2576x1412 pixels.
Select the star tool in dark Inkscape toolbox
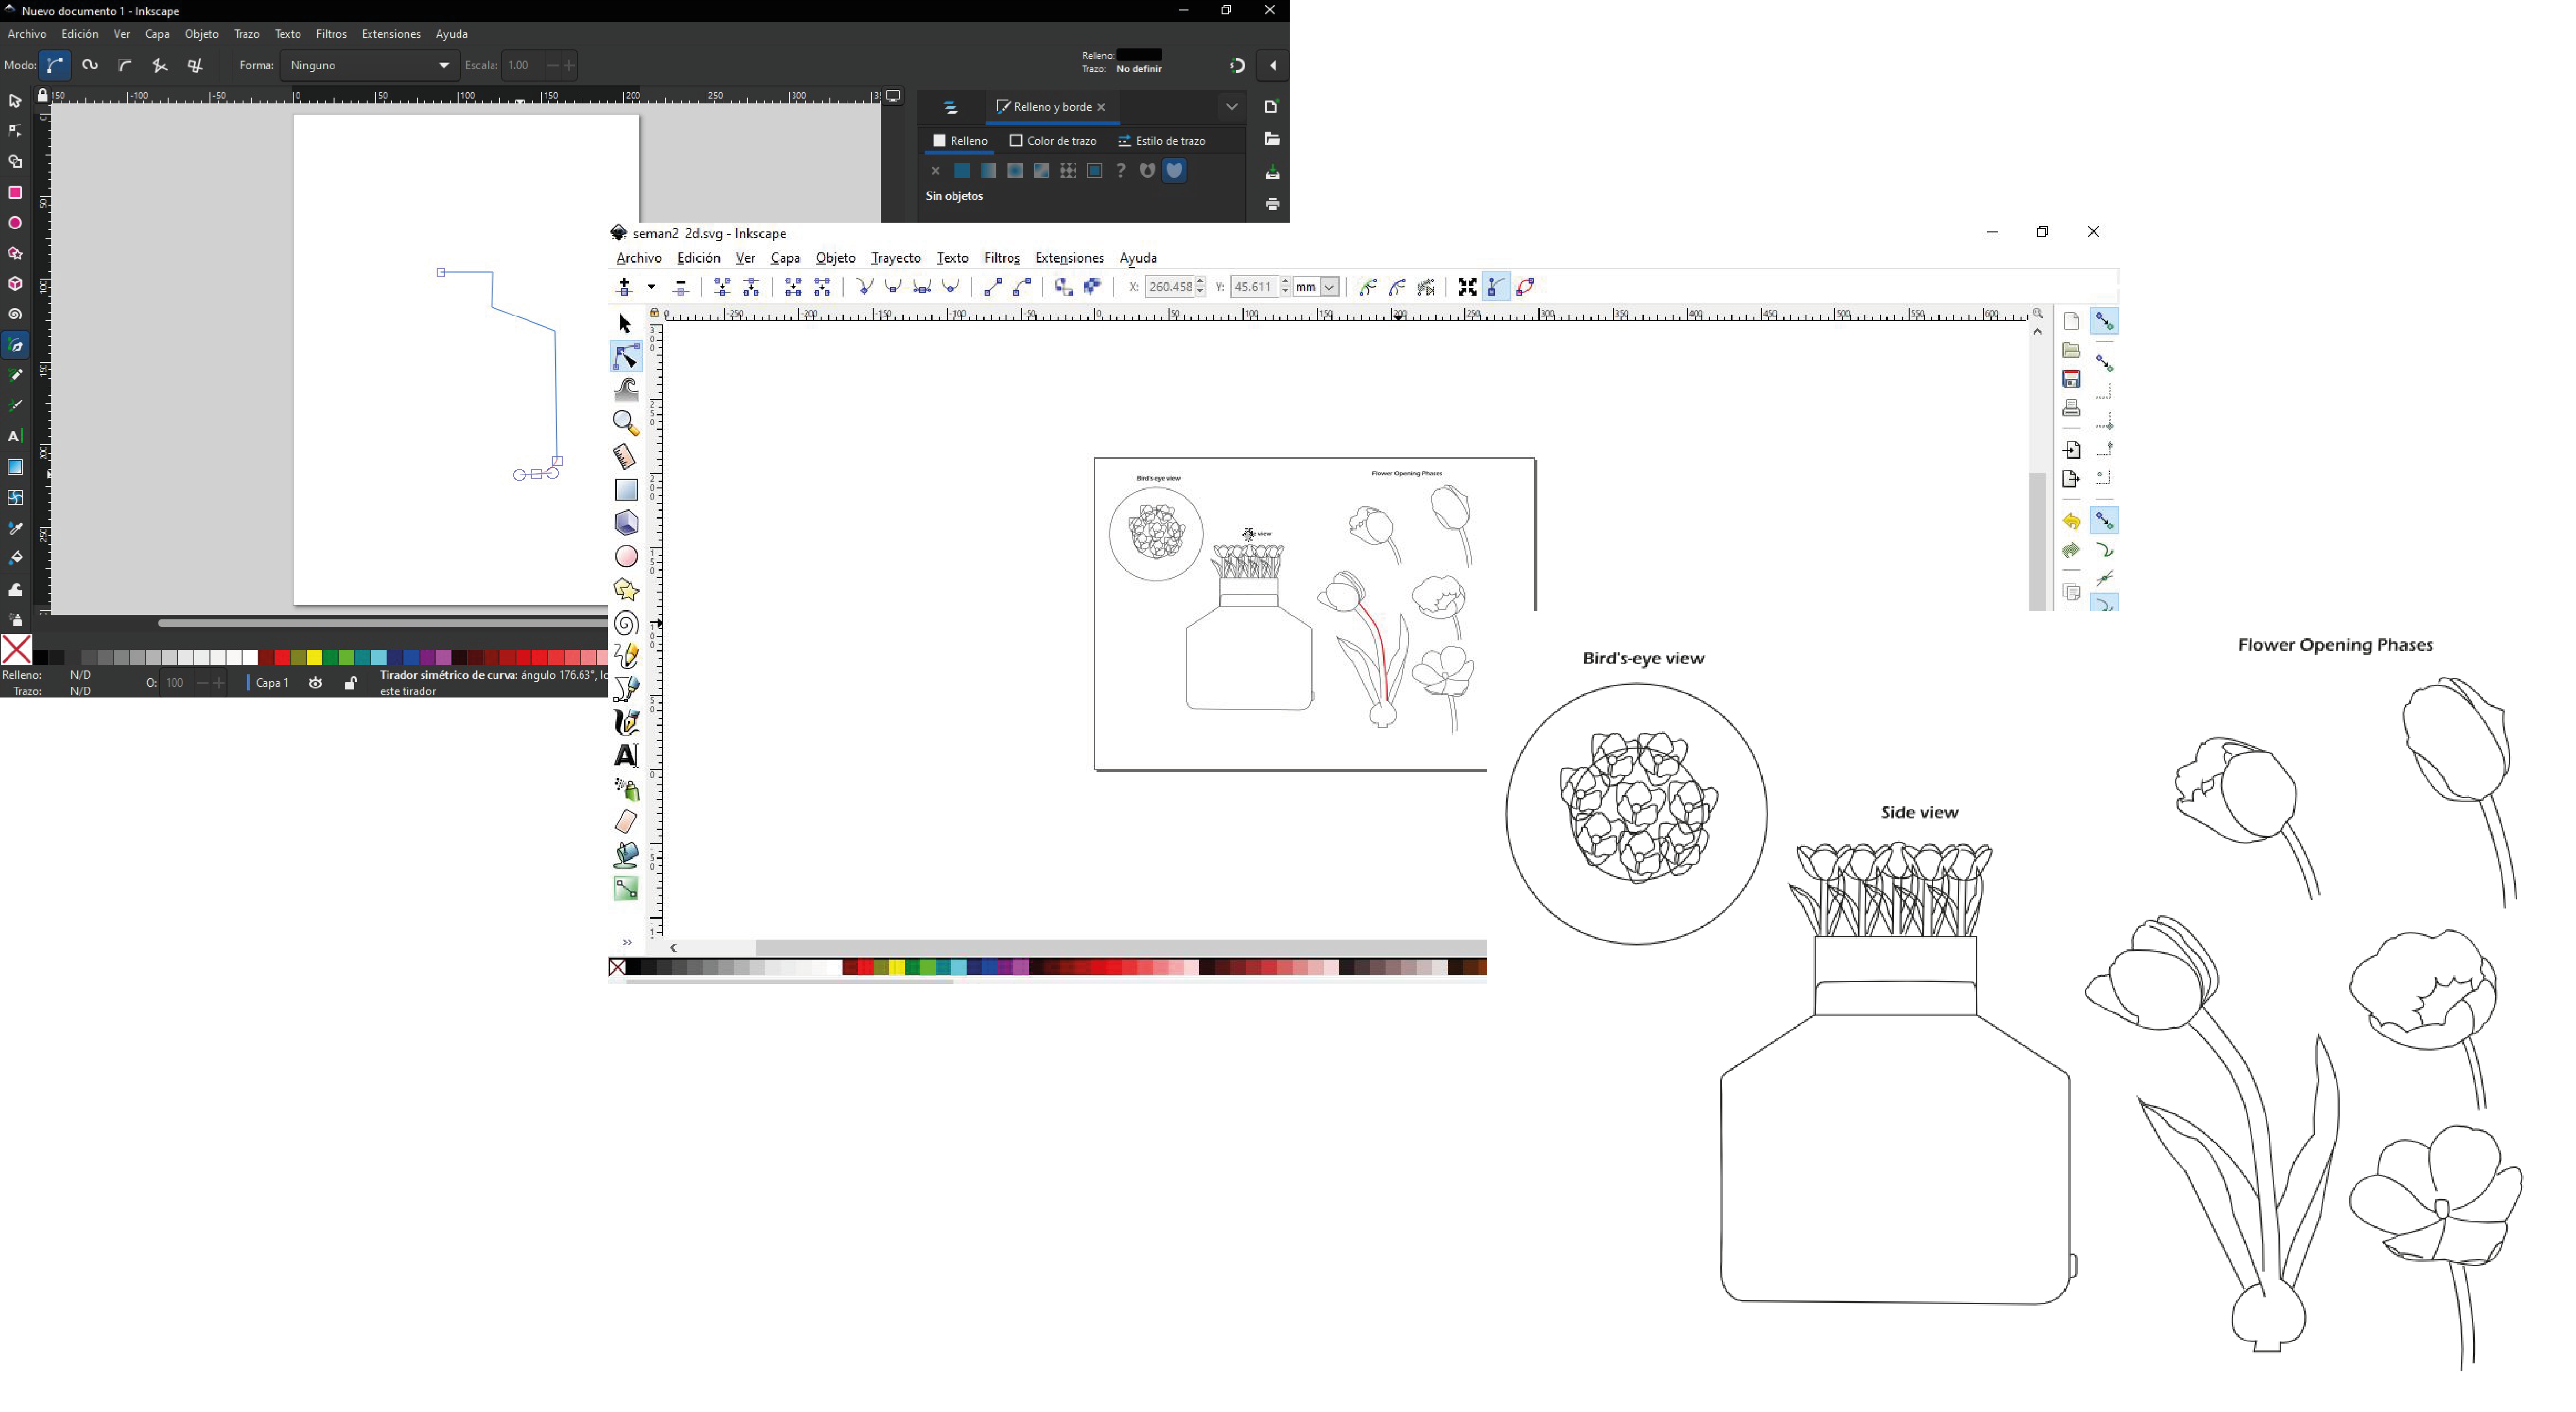coord(15,254)
